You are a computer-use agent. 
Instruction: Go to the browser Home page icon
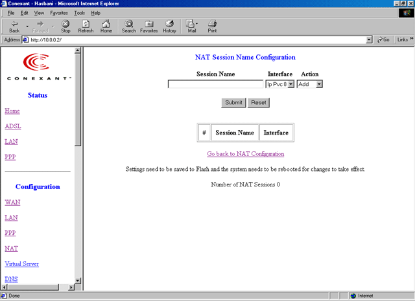point(106,27)
